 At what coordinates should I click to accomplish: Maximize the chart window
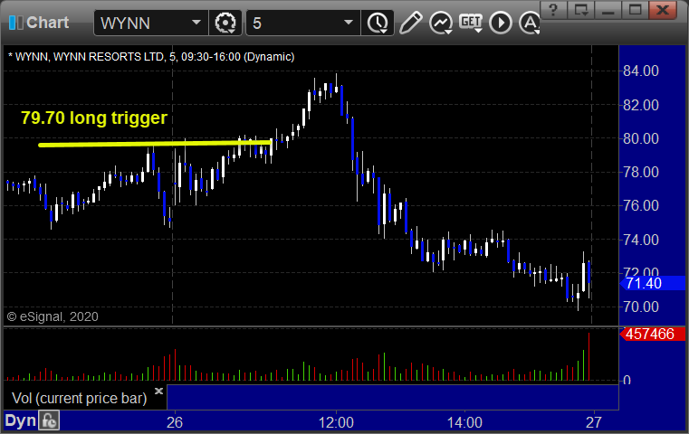[x=635, y=10]
